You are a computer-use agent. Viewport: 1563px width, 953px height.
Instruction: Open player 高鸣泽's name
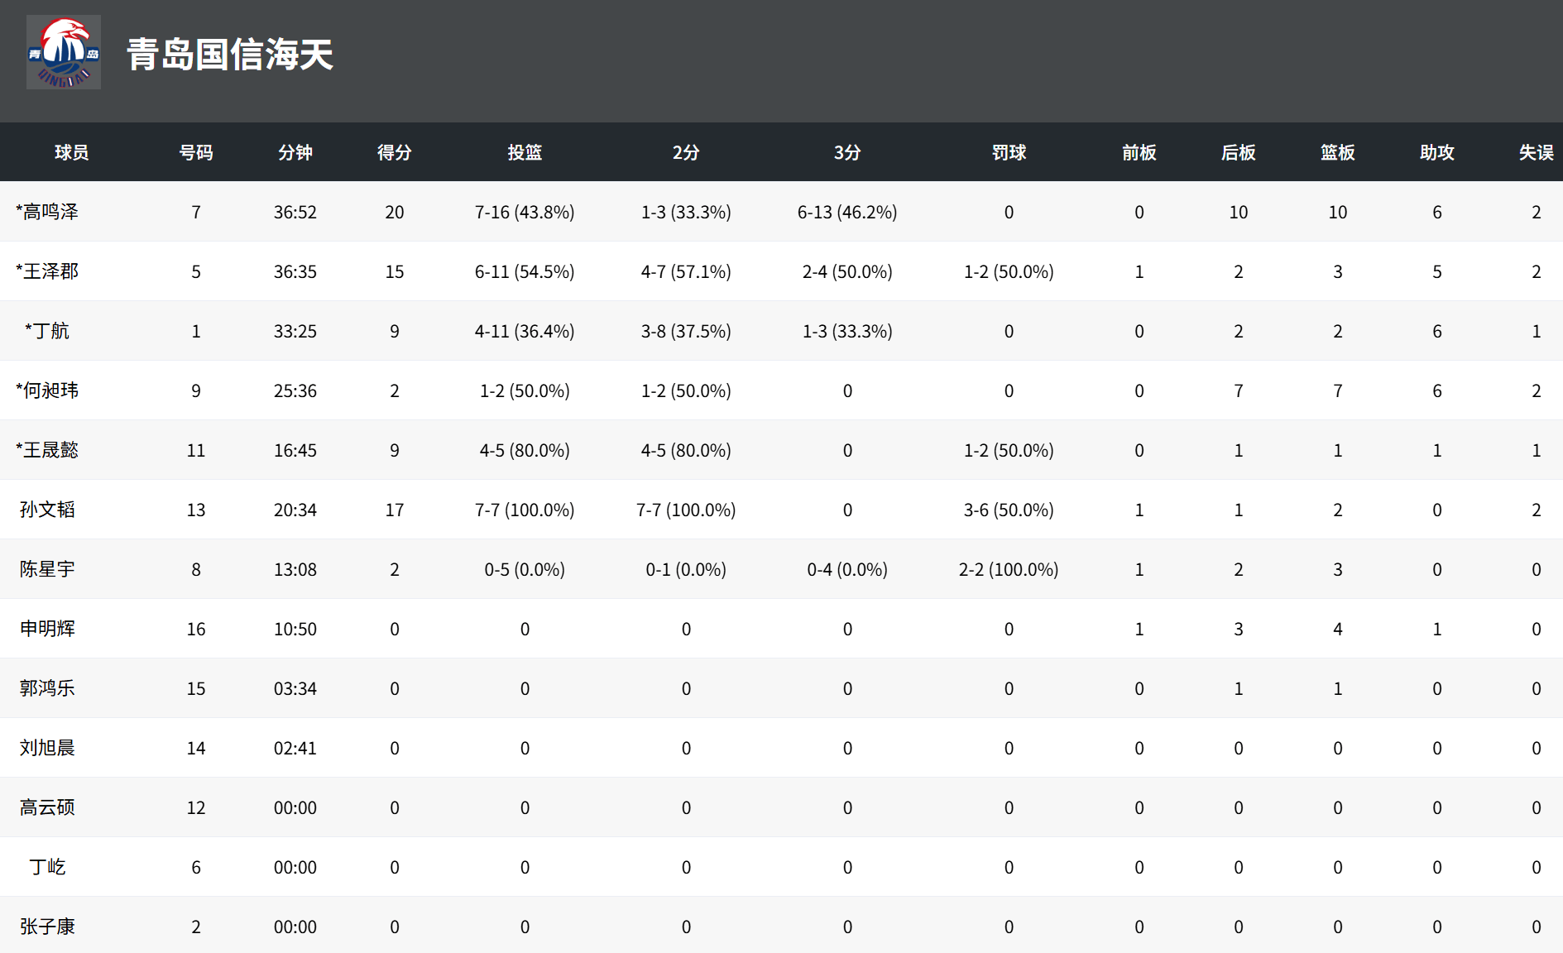48,212
